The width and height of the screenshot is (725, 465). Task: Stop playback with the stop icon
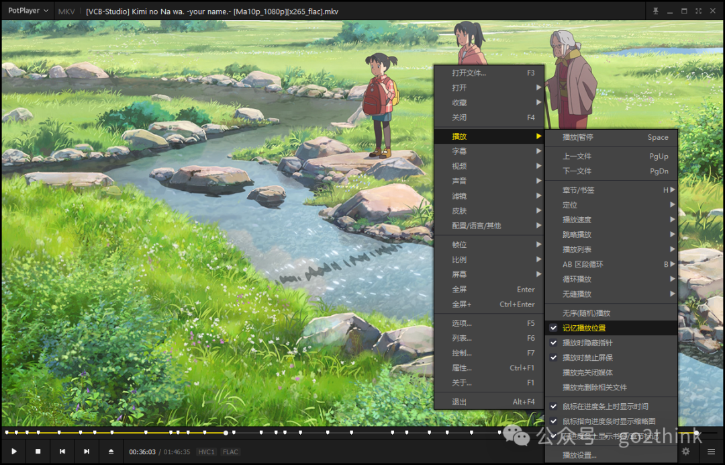tap(38, 452)
